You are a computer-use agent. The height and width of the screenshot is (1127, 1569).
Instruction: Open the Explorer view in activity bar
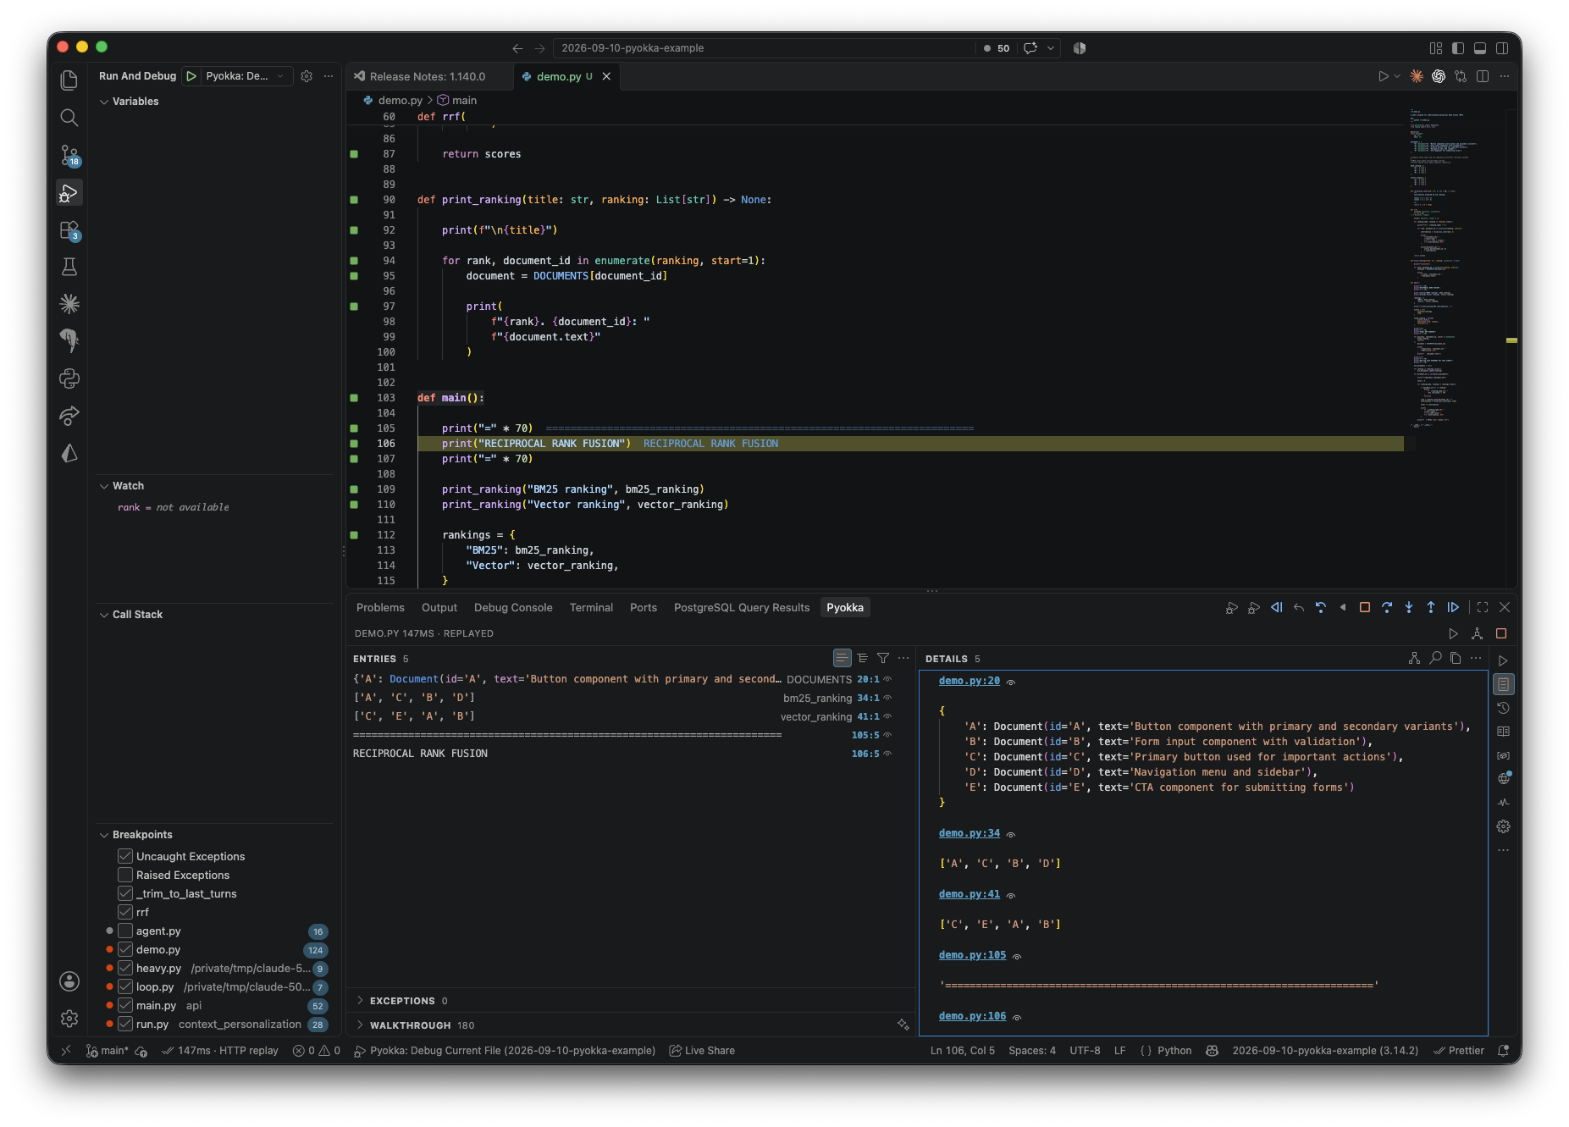pyautogui.click(x=69, y=80)
